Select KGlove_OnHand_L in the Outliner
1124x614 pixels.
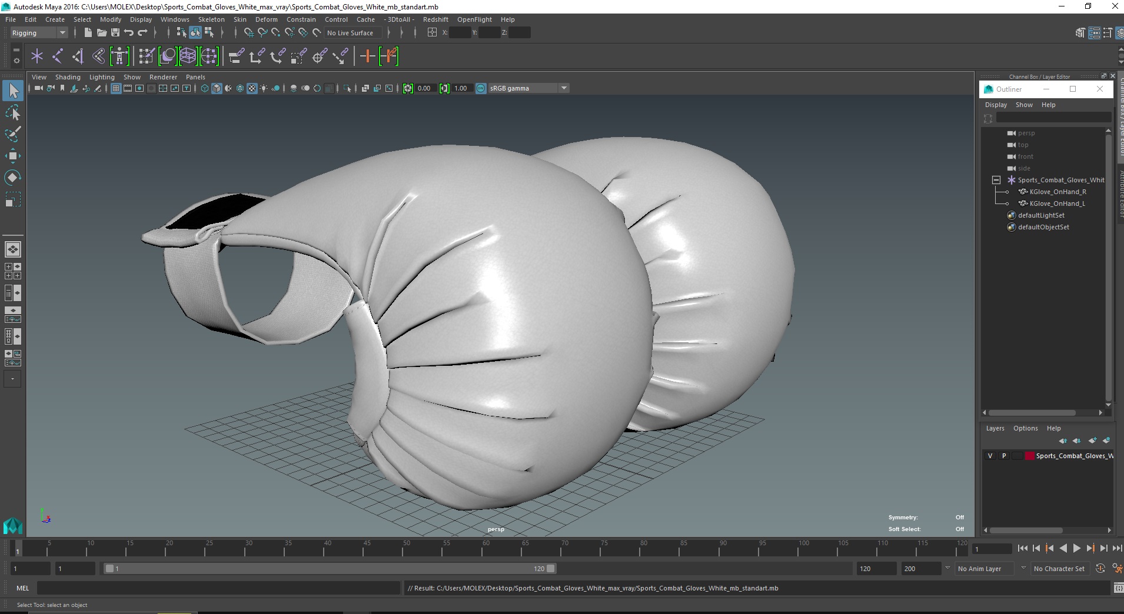pyautogui.click(x=1057, y=203)
